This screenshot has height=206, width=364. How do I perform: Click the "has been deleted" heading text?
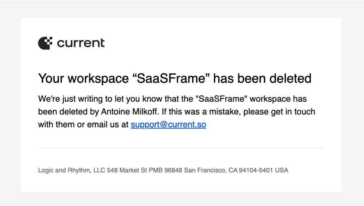pos(262,78)
